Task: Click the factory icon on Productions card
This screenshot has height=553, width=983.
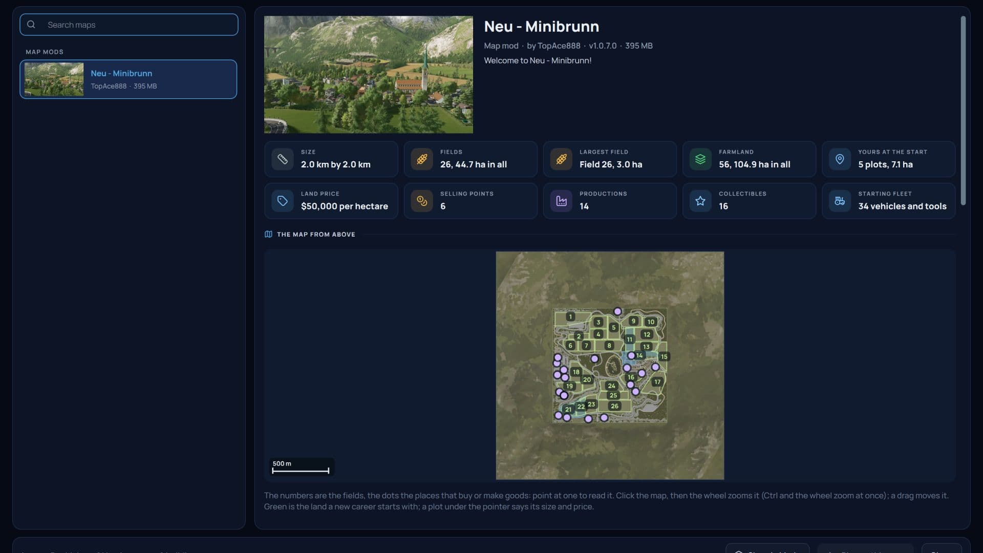Action: (x=561, y=201)
